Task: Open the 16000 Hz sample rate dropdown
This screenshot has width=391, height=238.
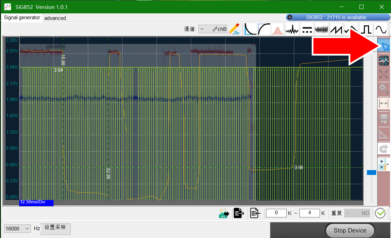Action: [18, 228]
